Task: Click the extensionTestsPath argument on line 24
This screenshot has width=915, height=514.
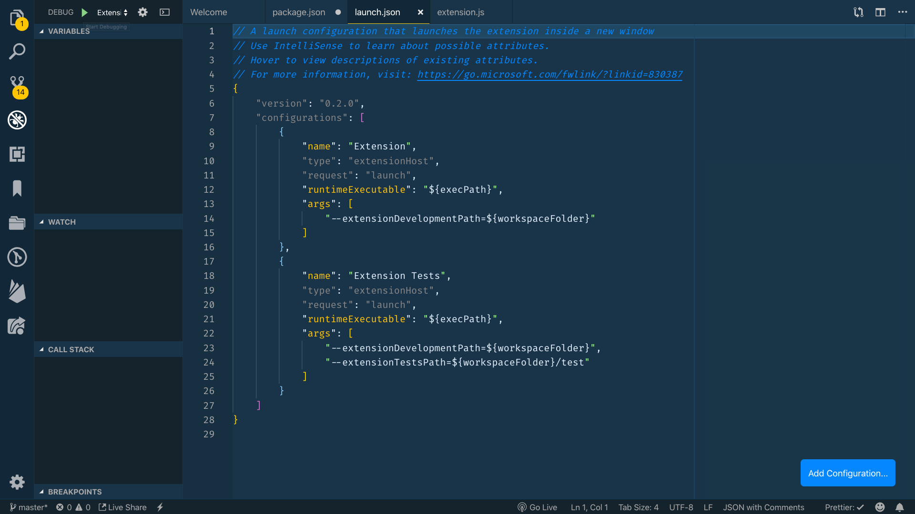Action: pyautogui.click(x=457, y=362)
